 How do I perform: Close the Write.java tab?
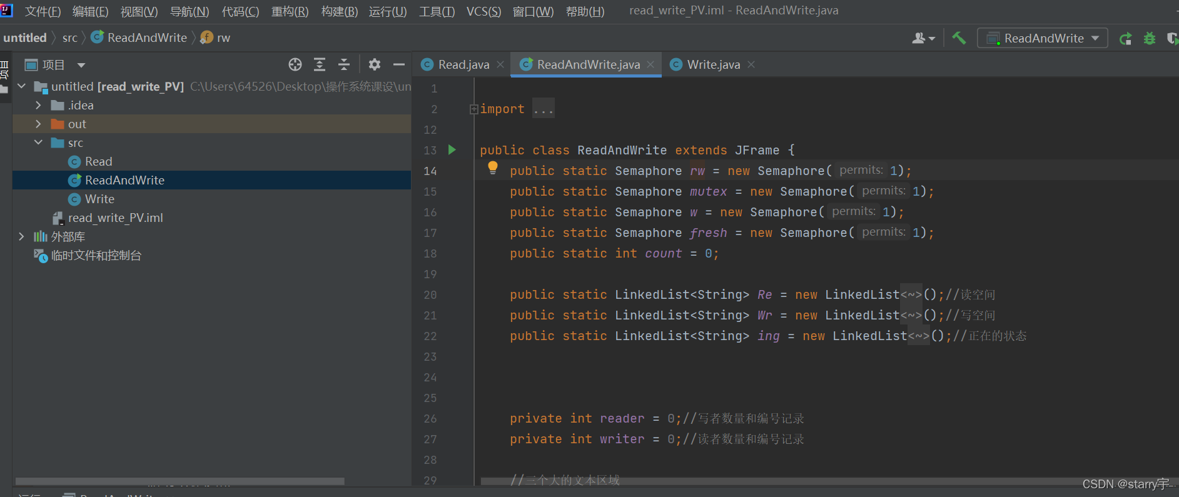click(751, 64)
